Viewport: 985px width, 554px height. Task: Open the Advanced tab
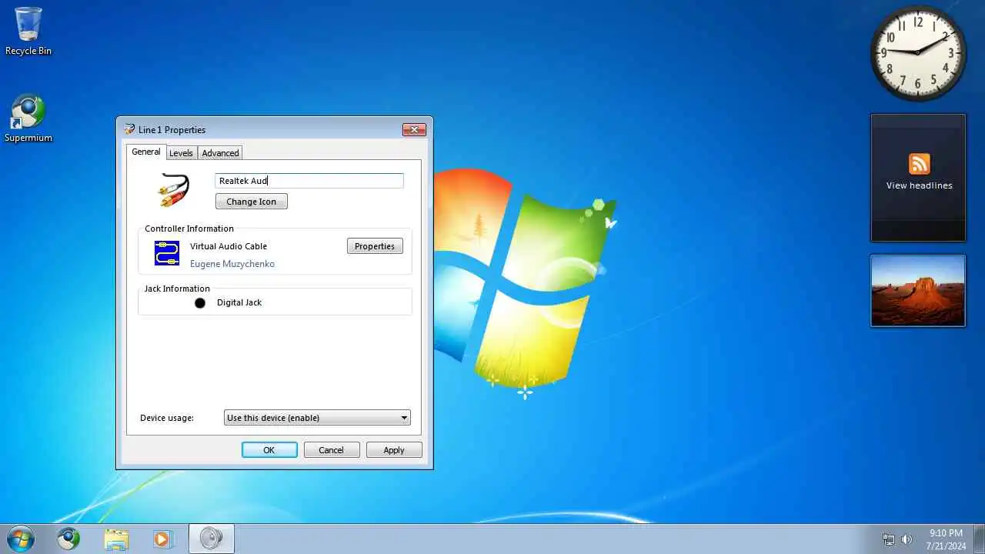click(221, 153)
